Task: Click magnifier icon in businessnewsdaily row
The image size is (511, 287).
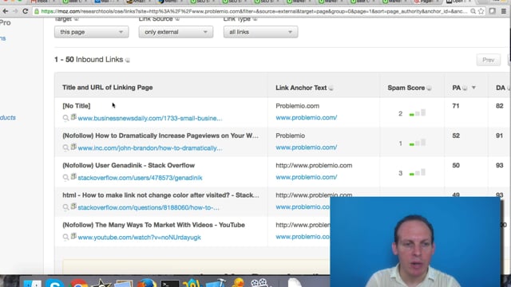Action: click(65, 118)
